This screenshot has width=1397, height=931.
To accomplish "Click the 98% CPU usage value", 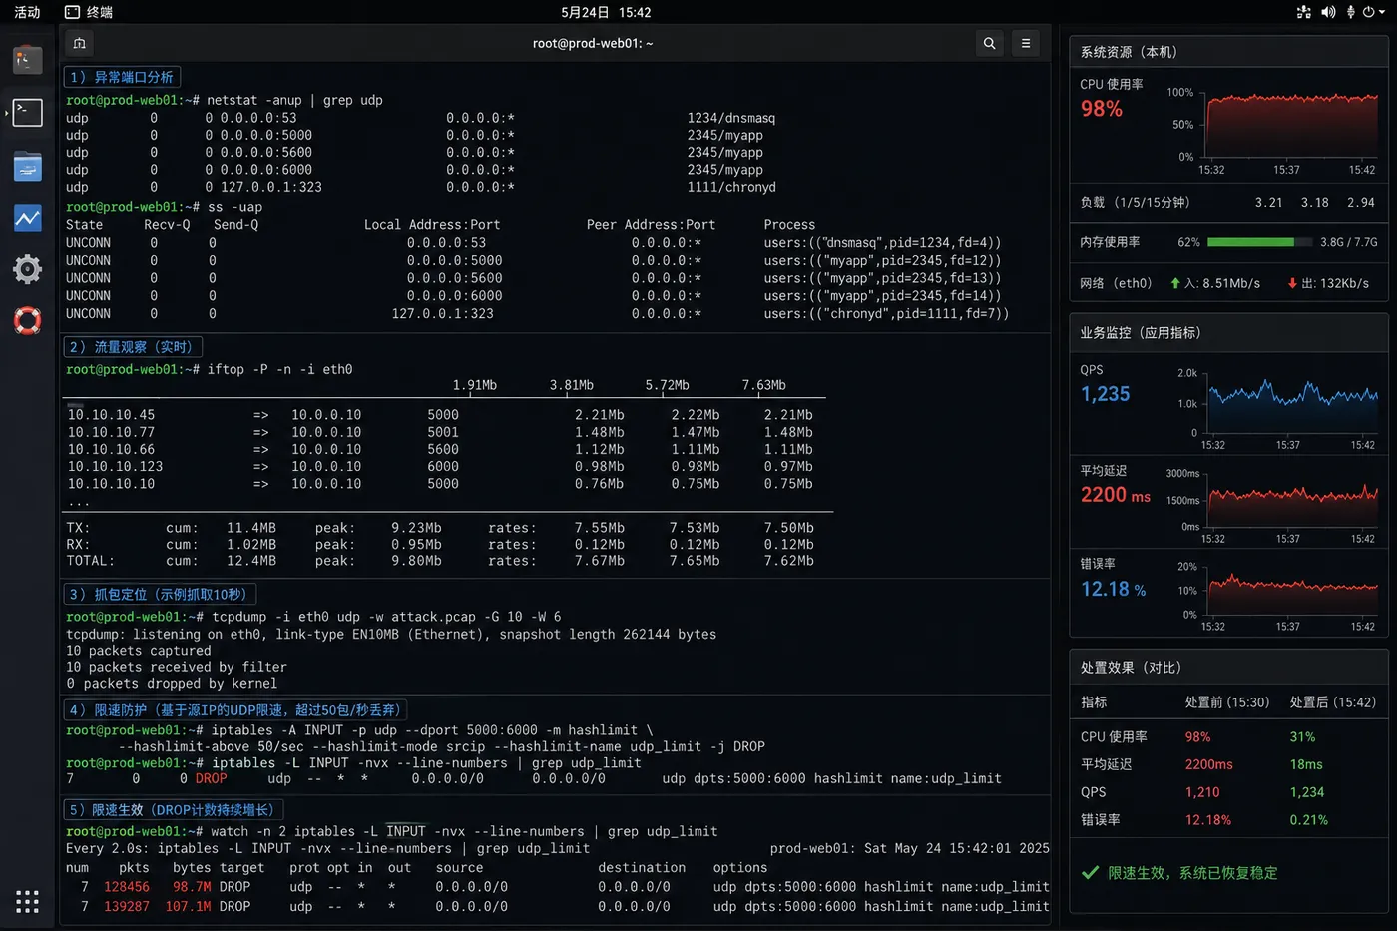I will [x=1102, y=109].
